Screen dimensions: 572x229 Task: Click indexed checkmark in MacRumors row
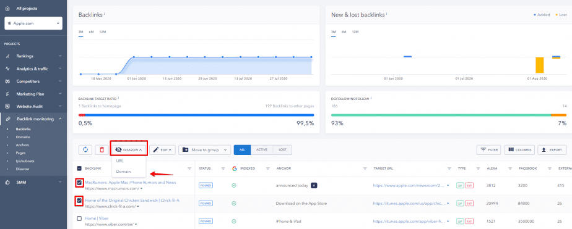[234, 185]
